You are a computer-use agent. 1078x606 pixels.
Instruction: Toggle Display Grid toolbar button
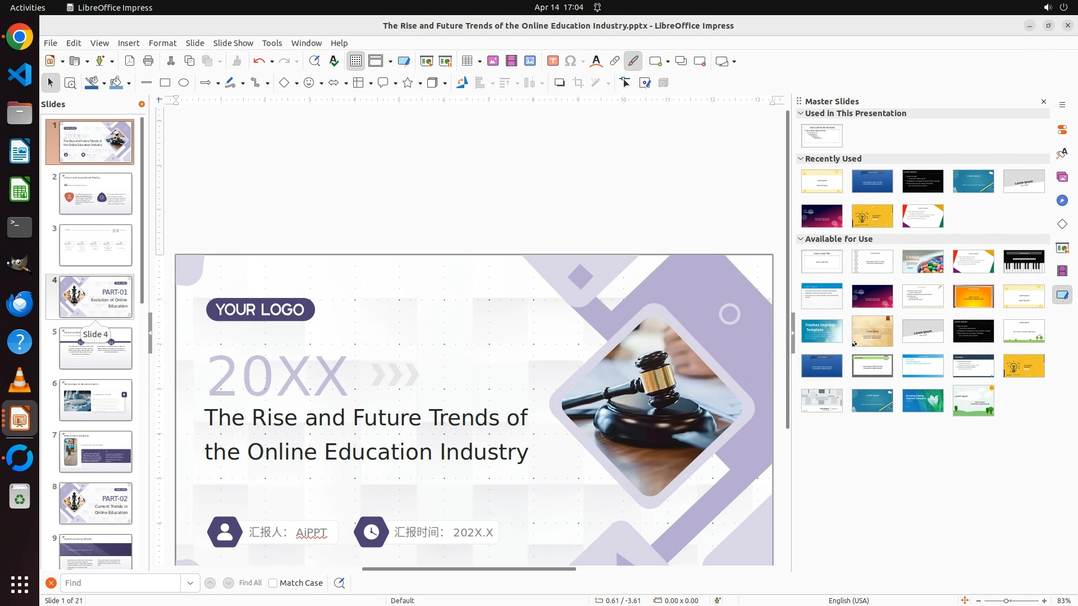[x=356, y=61]
